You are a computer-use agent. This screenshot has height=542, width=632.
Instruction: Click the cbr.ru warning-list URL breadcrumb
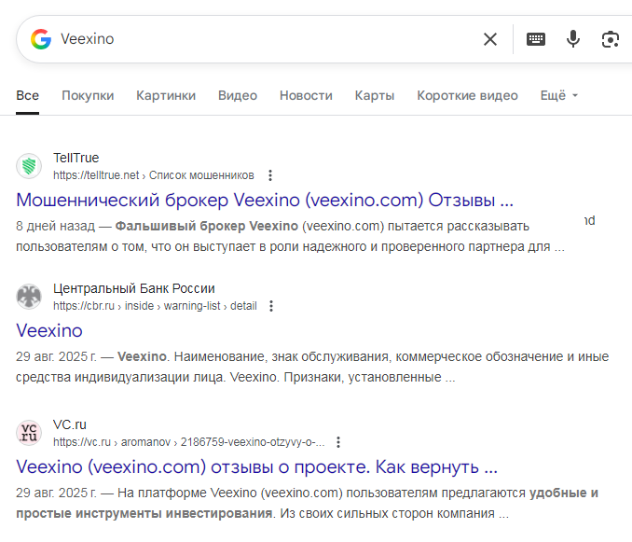(155, 306)
